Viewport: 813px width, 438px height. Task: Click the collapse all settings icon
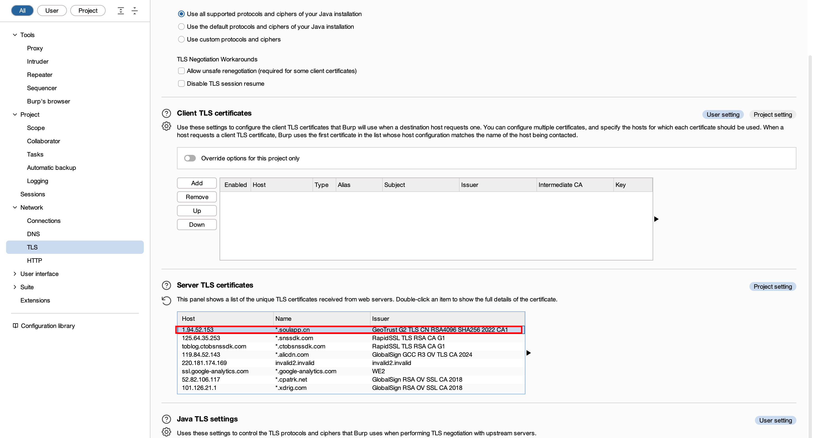coord(135,11)
